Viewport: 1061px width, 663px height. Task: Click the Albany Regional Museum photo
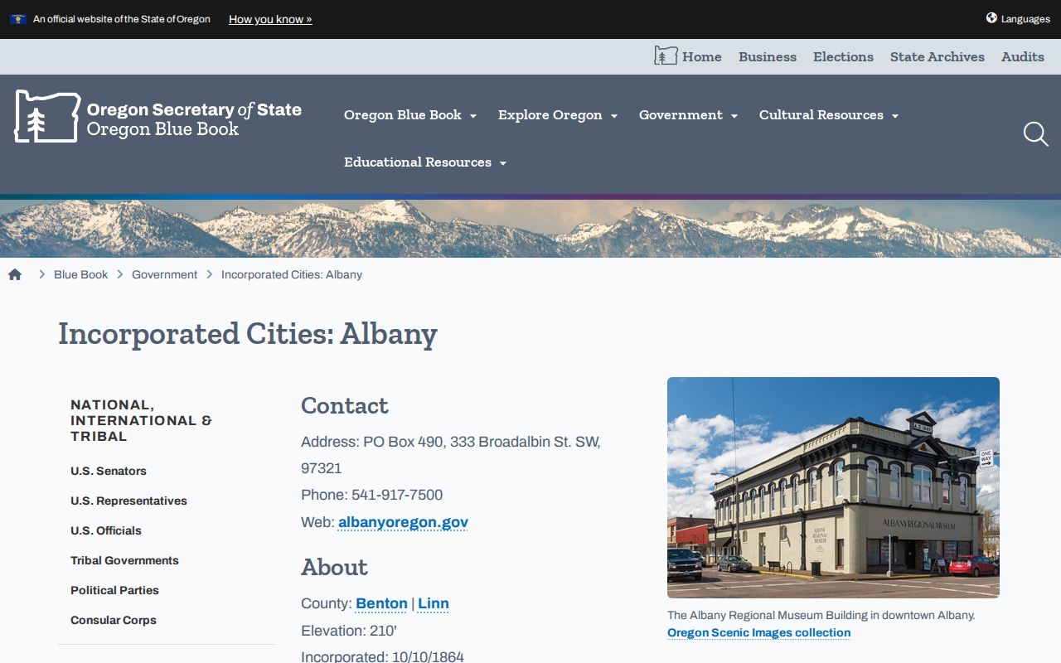pos(833,487)
